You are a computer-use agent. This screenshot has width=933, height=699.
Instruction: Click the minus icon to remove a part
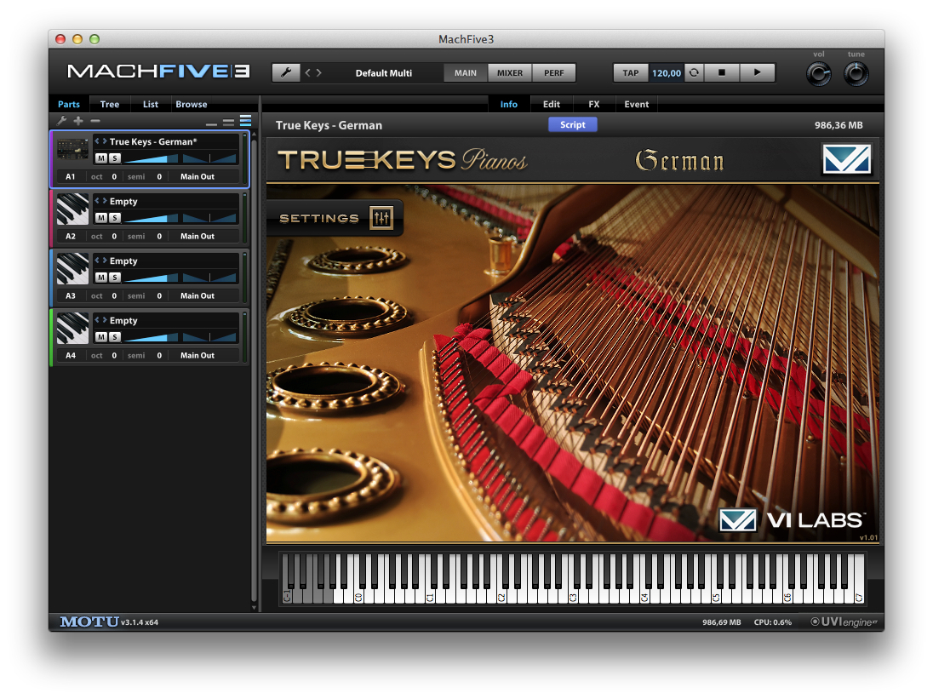pos(94,121)
